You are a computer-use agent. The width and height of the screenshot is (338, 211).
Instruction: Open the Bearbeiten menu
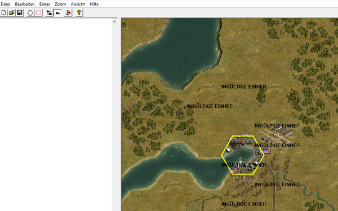[x=25, y=4]
